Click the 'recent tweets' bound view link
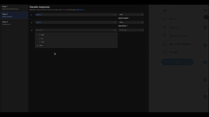 coord(123,18)
